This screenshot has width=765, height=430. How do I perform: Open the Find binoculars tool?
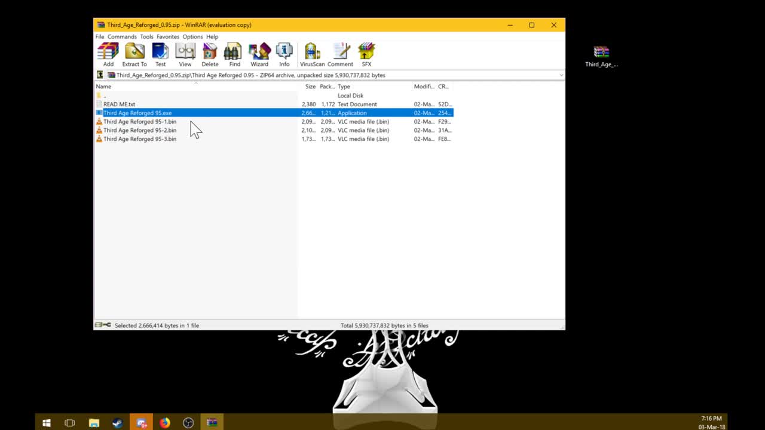[x=234, y=54]
